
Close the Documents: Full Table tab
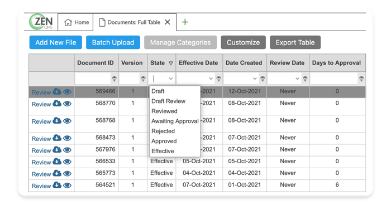(168, 22)
